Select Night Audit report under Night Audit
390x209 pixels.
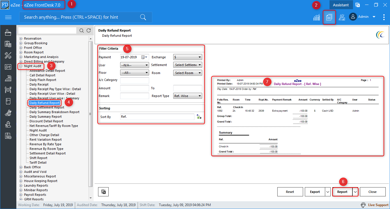click(38, 130)
